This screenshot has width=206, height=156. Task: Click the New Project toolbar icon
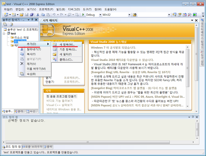point(6,15)
